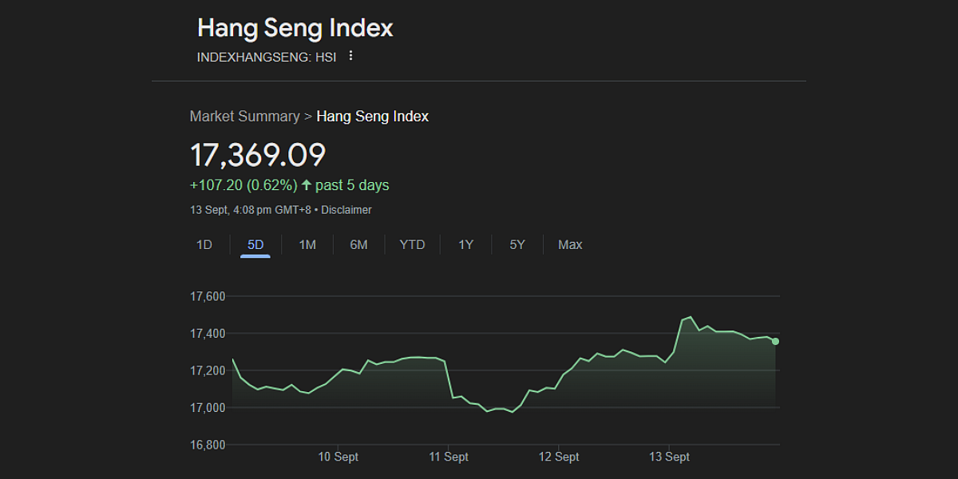Select the 1D time range tab
The image size is (958, 479).
pos(204,244)
